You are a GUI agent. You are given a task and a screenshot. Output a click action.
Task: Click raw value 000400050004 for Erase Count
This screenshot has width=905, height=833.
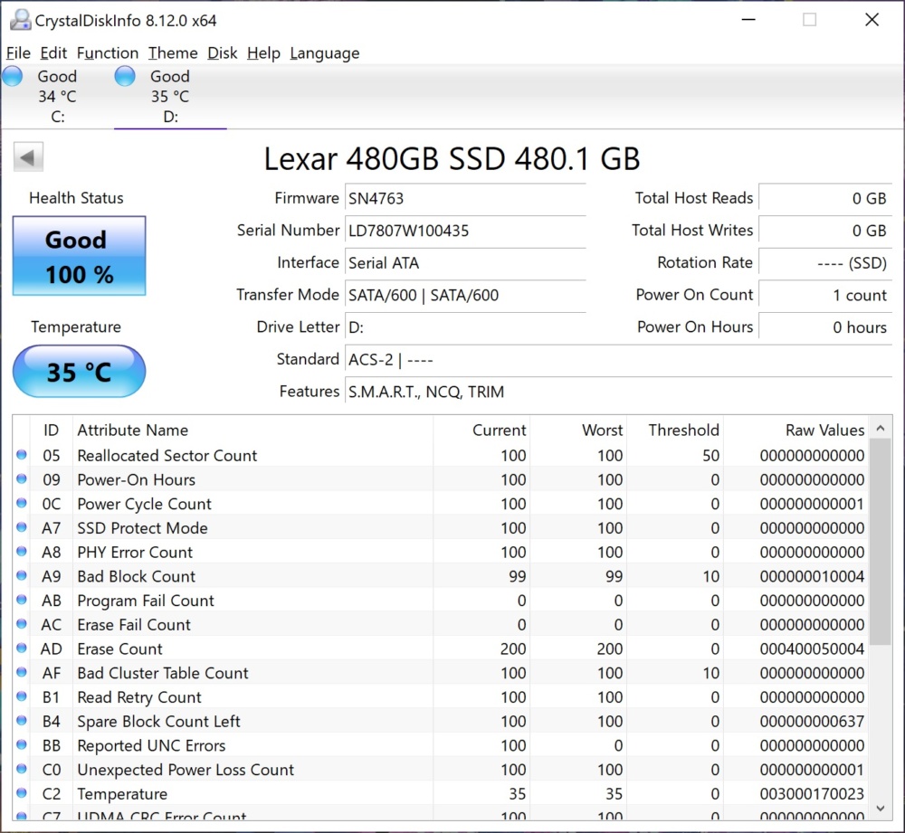tap(812, 649)
